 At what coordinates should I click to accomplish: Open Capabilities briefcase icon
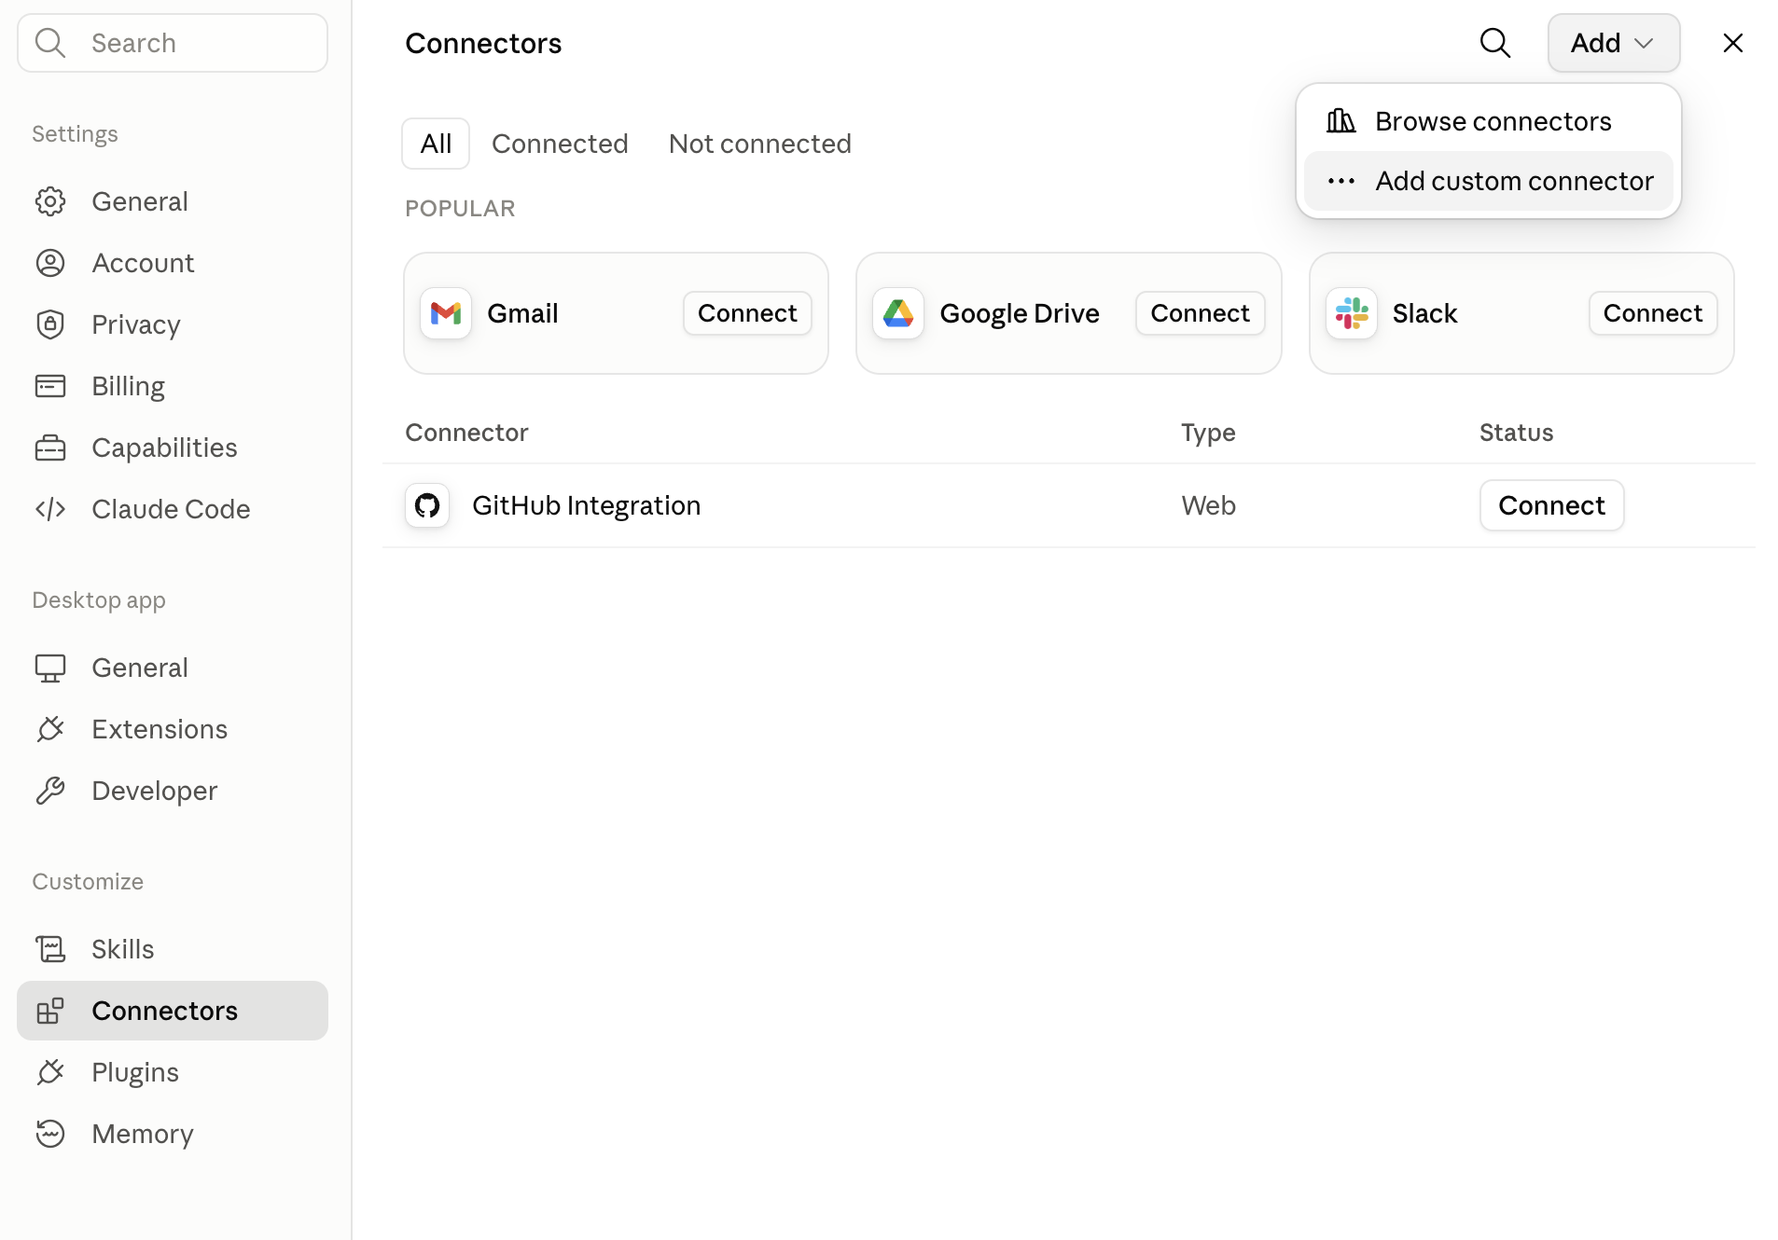tap(50, 448)
